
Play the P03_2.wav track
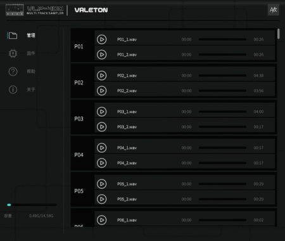tap(101, 127)
